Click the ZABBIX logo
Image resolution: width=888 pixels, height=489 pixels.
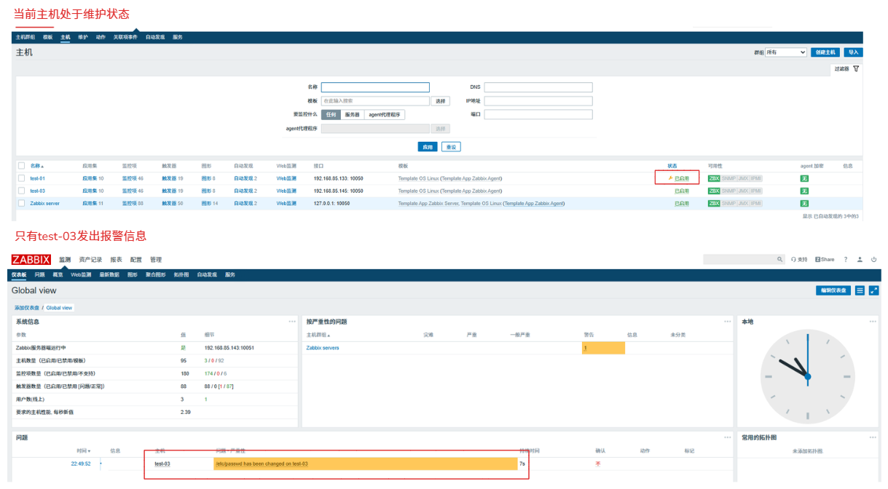(31, 259)
